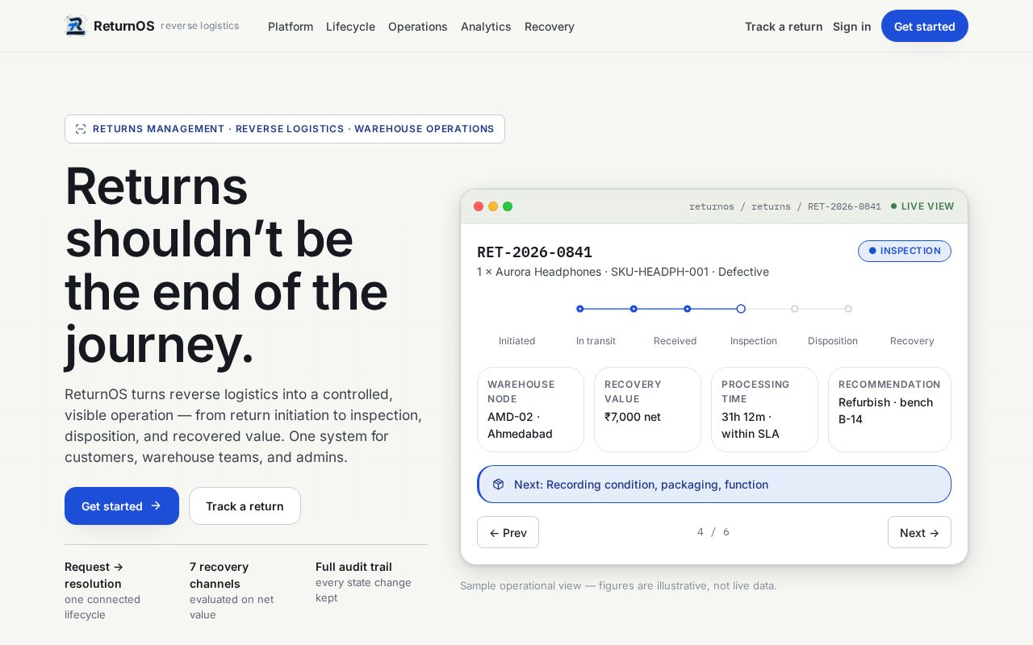The height and width of the screenshot is (645, 1033).
Task: Click the Track a return header link
Action: click(784, 27)
